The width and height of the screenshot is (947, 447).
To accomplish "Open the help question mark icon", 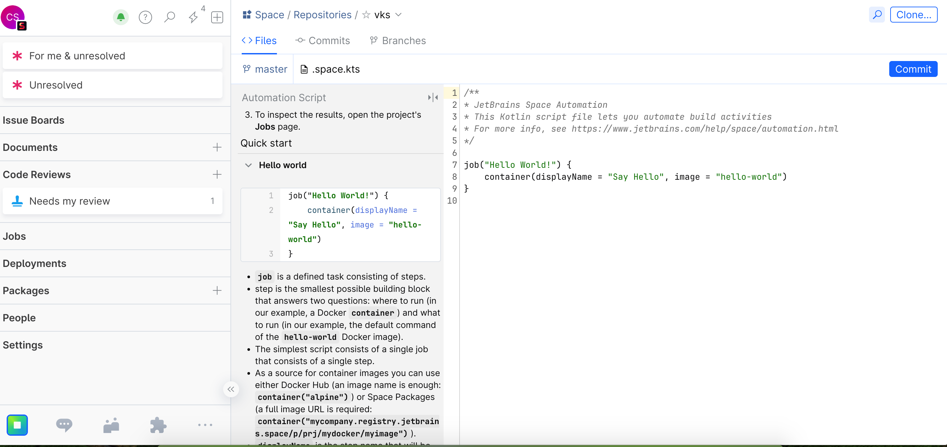I will [x=145, y=17].
